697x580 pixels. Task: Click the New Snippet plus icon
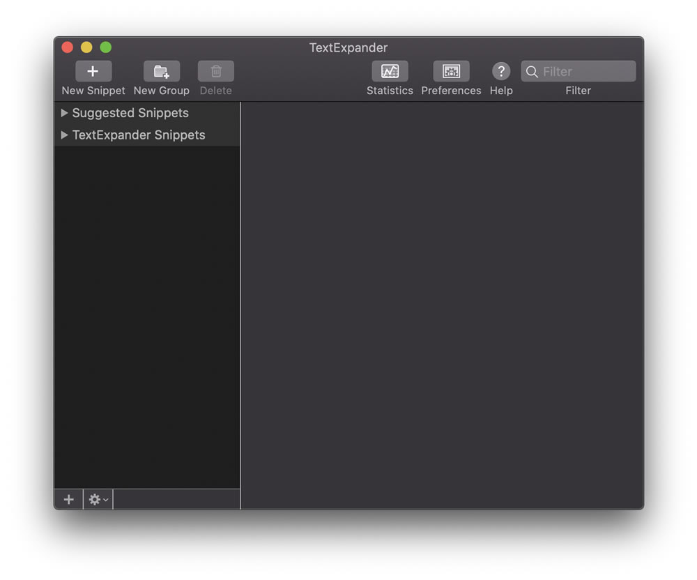point(93,71)
